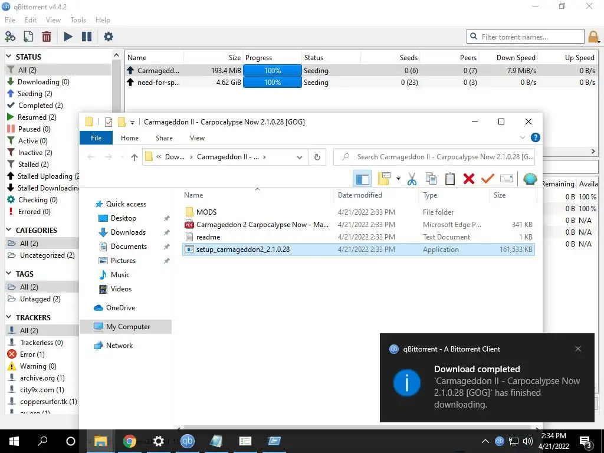Viewport: 604px width, 453px height.
Task: Collapse the TAGS section in the sidebar
Action: tap(9, 274)
